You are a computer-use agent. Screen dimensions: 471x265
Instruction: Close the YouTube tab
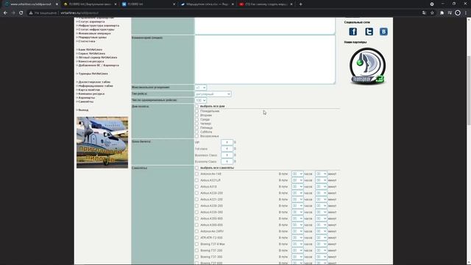[291, 4]
